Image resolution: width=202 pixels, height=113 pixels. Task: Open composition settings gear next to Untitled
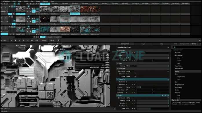168,47
